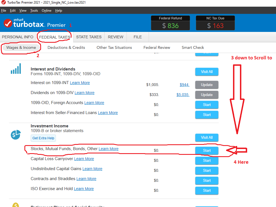
Task: Click the $1,005 interest amount
Action: (x=153, y=85)
